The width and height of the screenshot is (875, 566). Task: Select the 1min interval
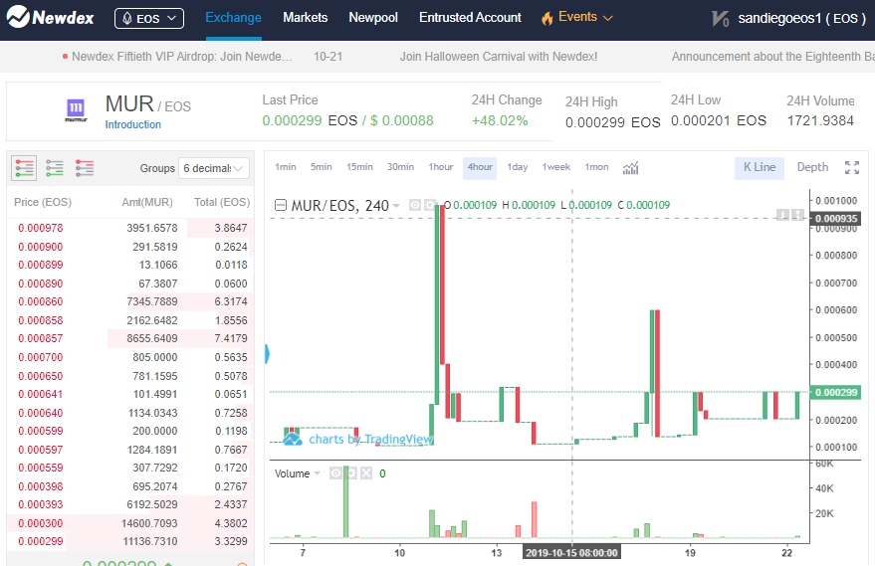(285, 167)
